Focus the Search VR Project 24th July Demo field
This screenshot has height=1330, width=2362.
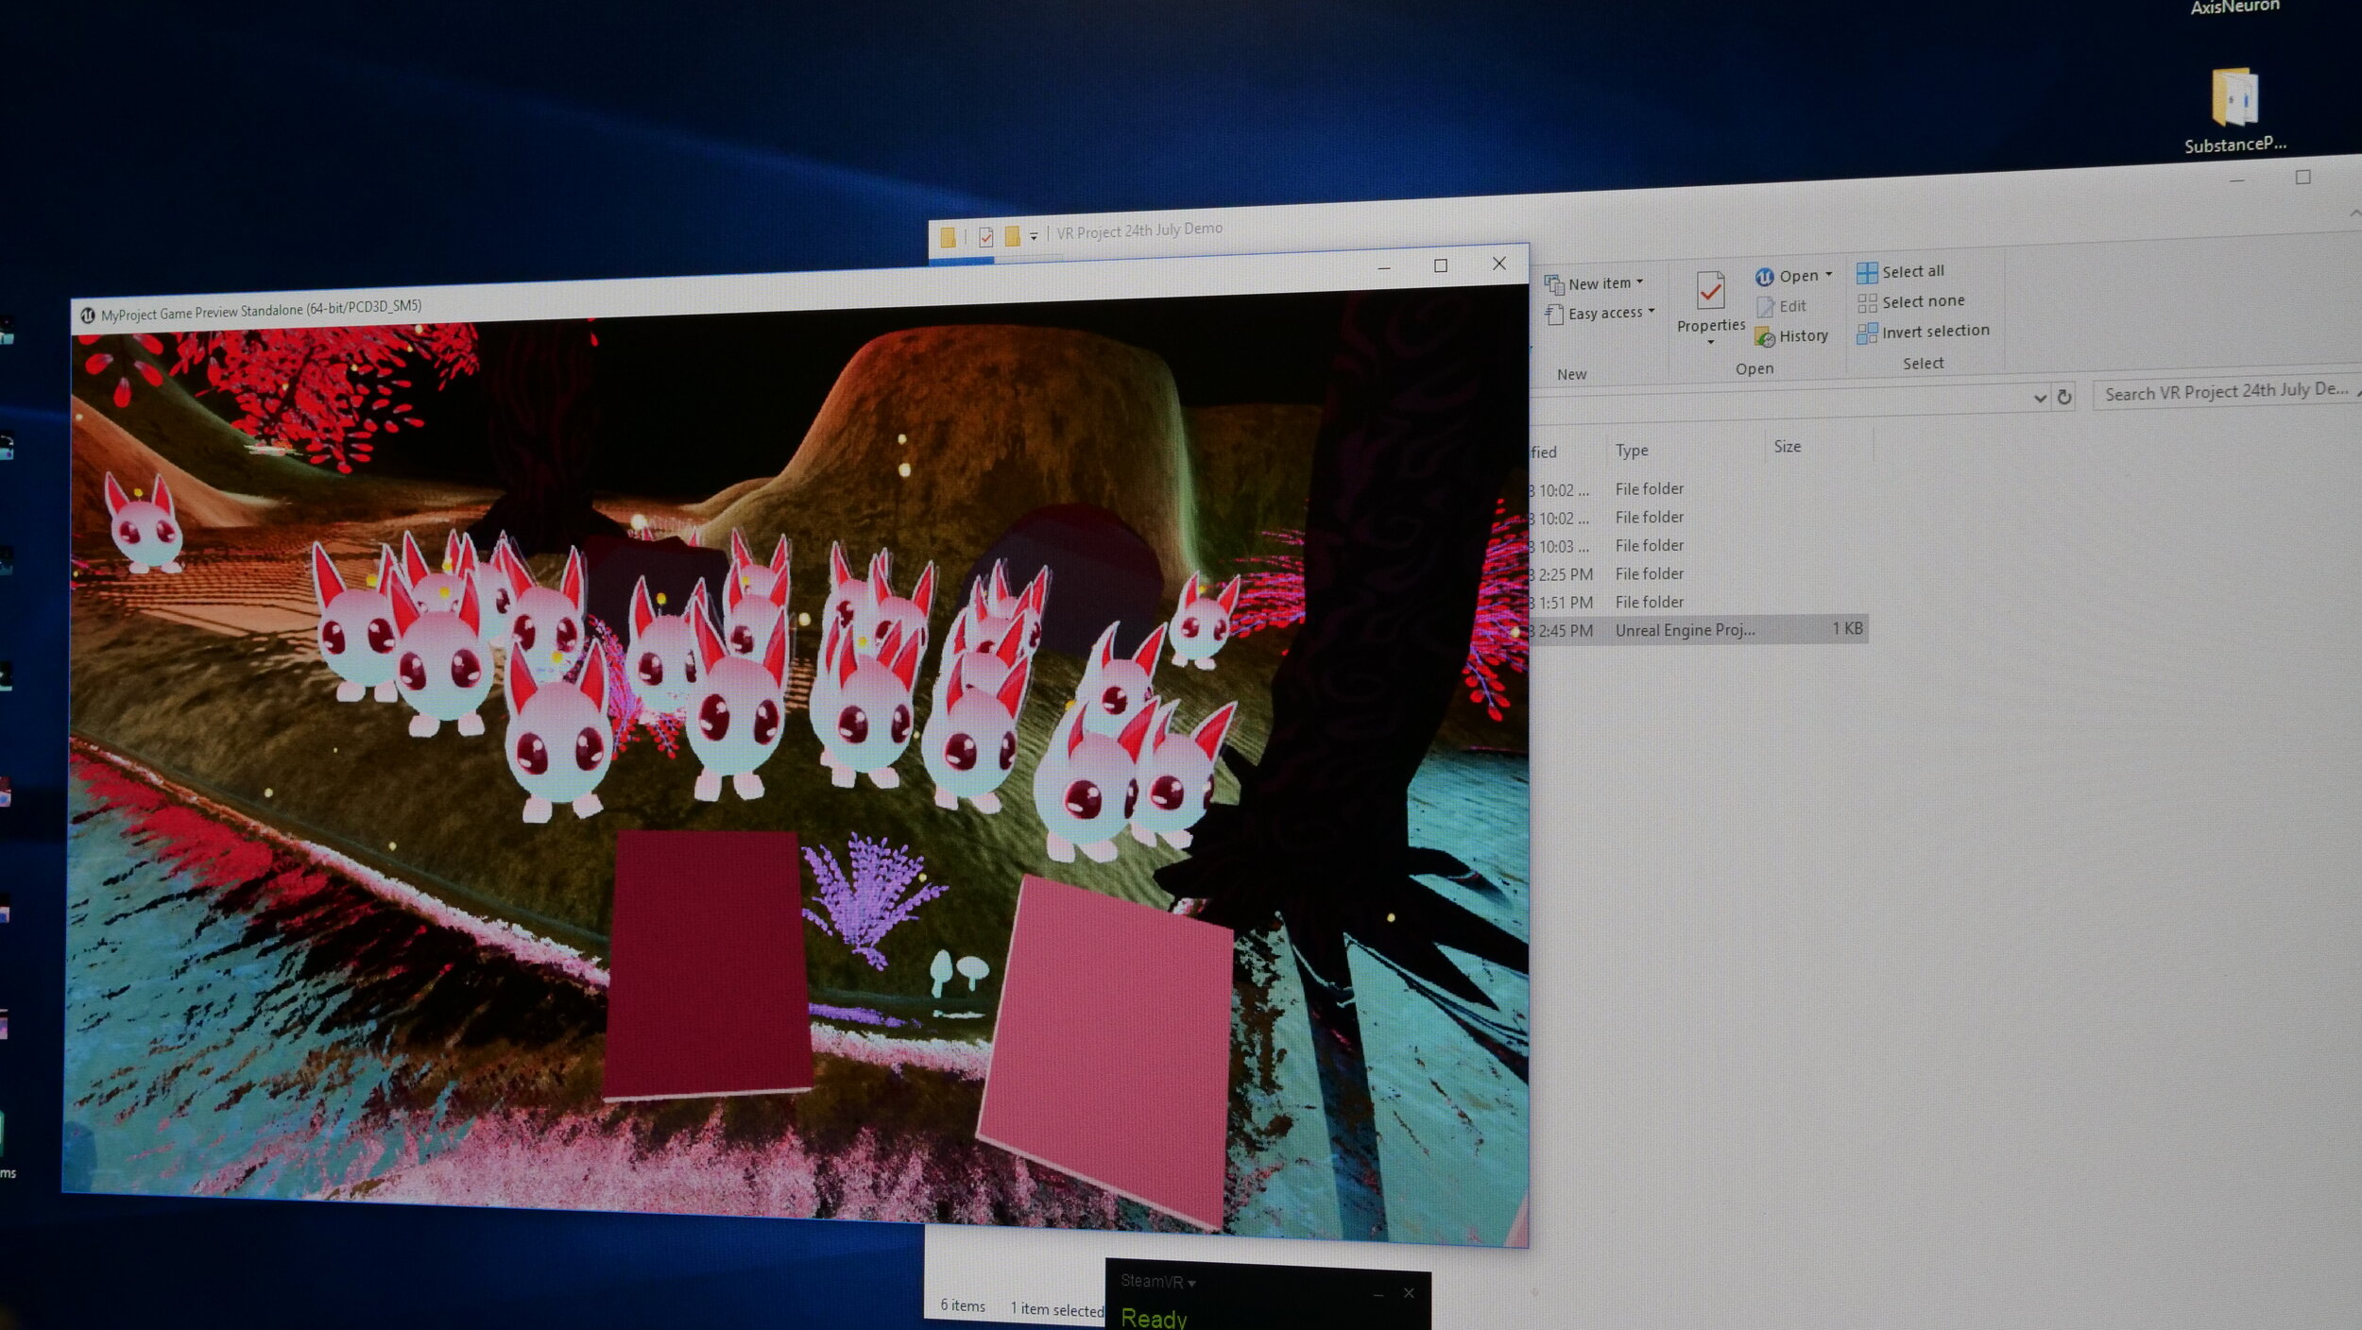pos(2226,391)
